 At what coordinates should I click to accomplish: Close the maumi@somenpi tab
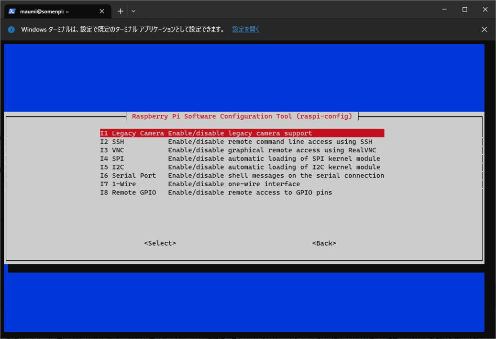pyautogui.click(x=102, y=11)
